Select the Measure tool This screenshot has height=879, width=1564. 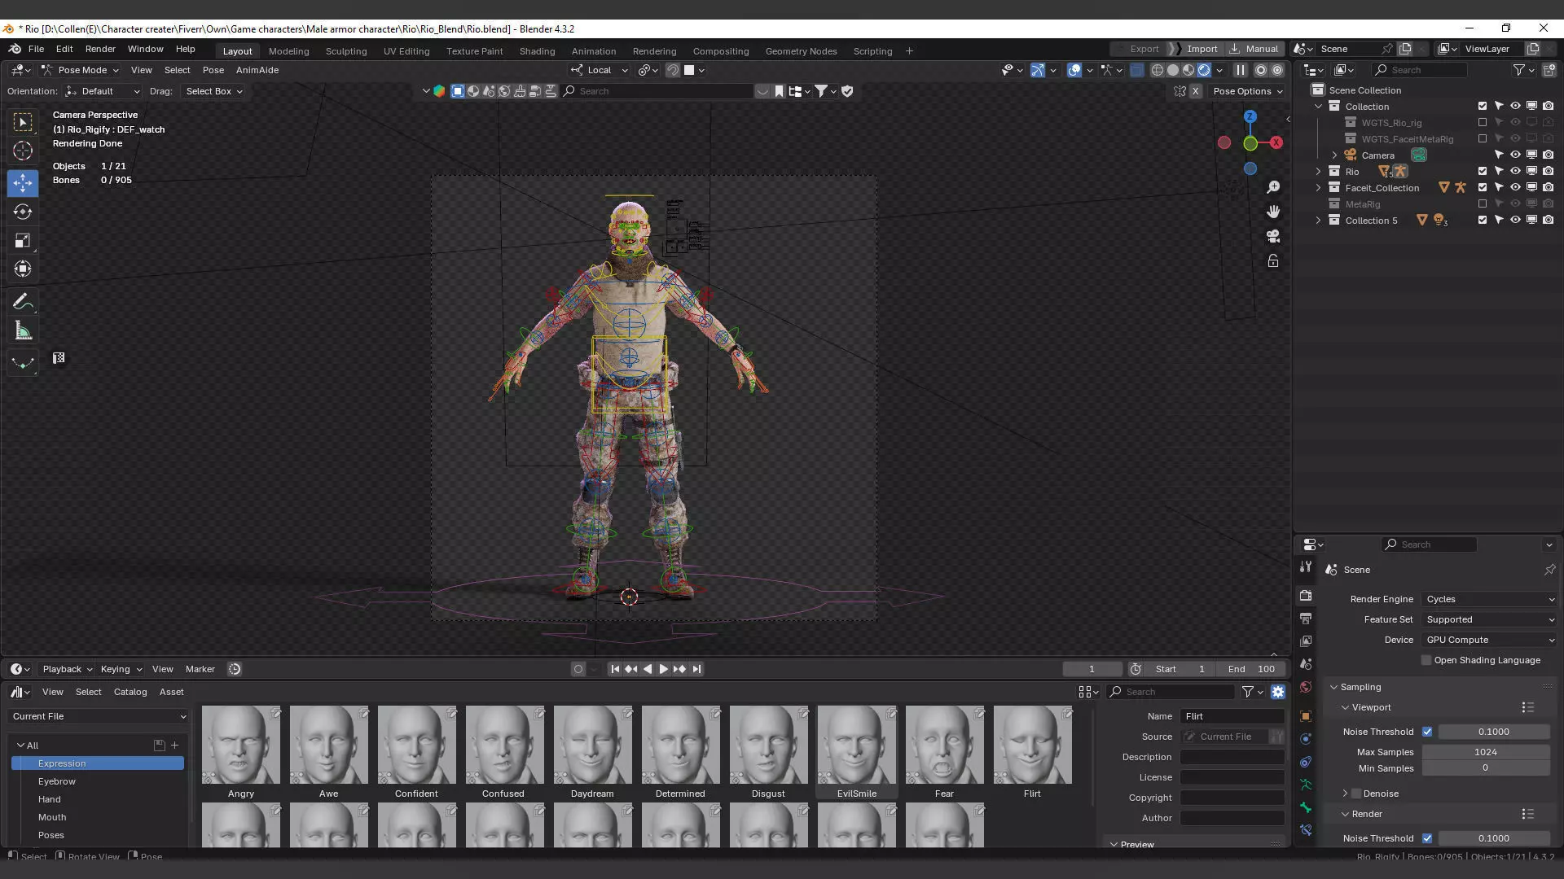pos(23,331)
